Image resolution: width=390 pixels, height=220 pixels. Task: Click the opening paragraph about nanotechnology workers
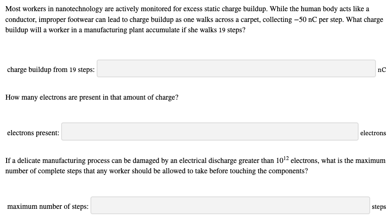pos(194,19)
